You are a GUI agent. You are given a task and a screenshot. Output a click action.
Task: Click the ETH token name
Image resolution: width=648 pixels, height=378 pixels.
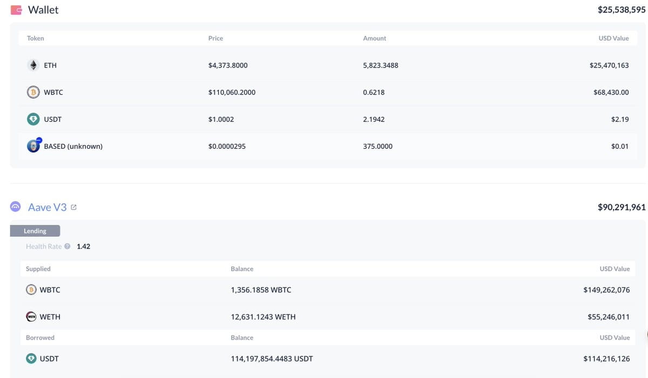(x=50, y=65)
